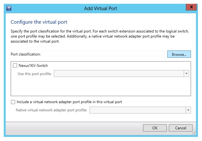Click the arrow on 'Use this port profile' dropdown
The image size is (202, 141).
pos(186,73)
